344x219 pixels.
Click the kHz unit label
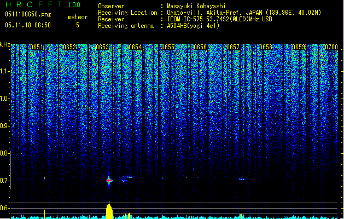tap(5, 44)
